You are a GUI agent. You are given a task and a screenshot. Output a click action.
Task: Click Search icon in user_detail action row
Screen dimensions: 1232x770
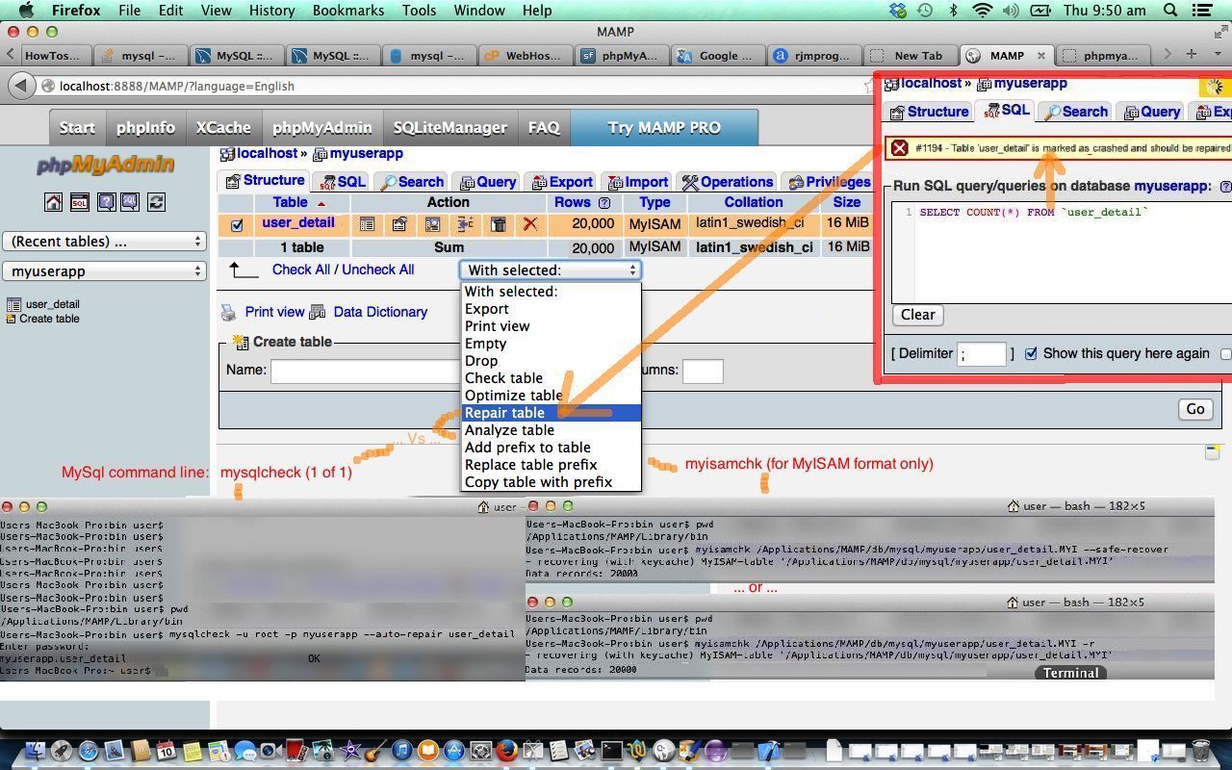(x=432, y=224)
